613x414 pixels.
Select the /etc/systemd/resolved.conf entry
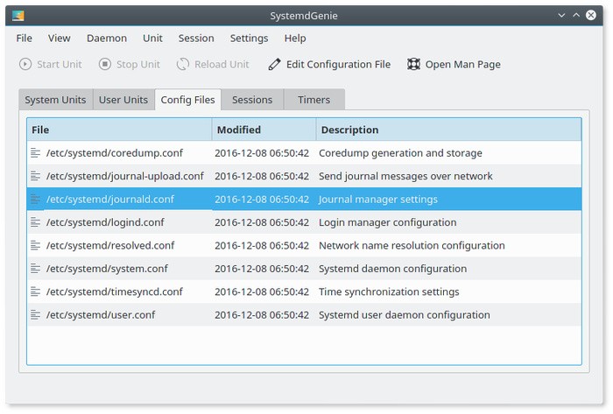click(x=110, y=246)
